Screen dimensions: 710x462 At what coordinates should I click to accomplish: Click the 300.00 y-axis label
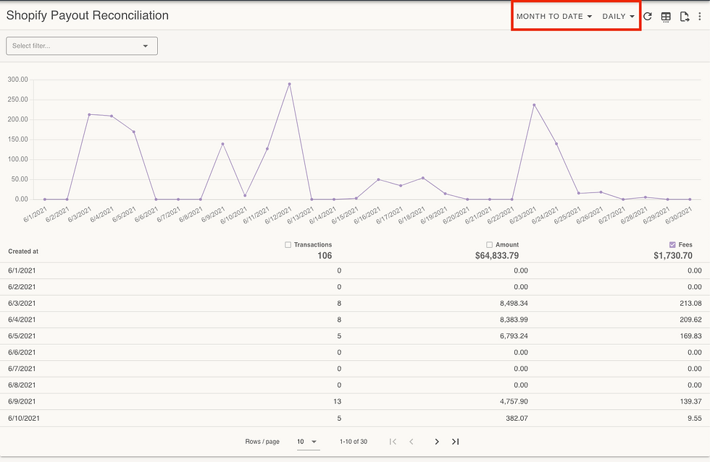click(x=17, y=80)
